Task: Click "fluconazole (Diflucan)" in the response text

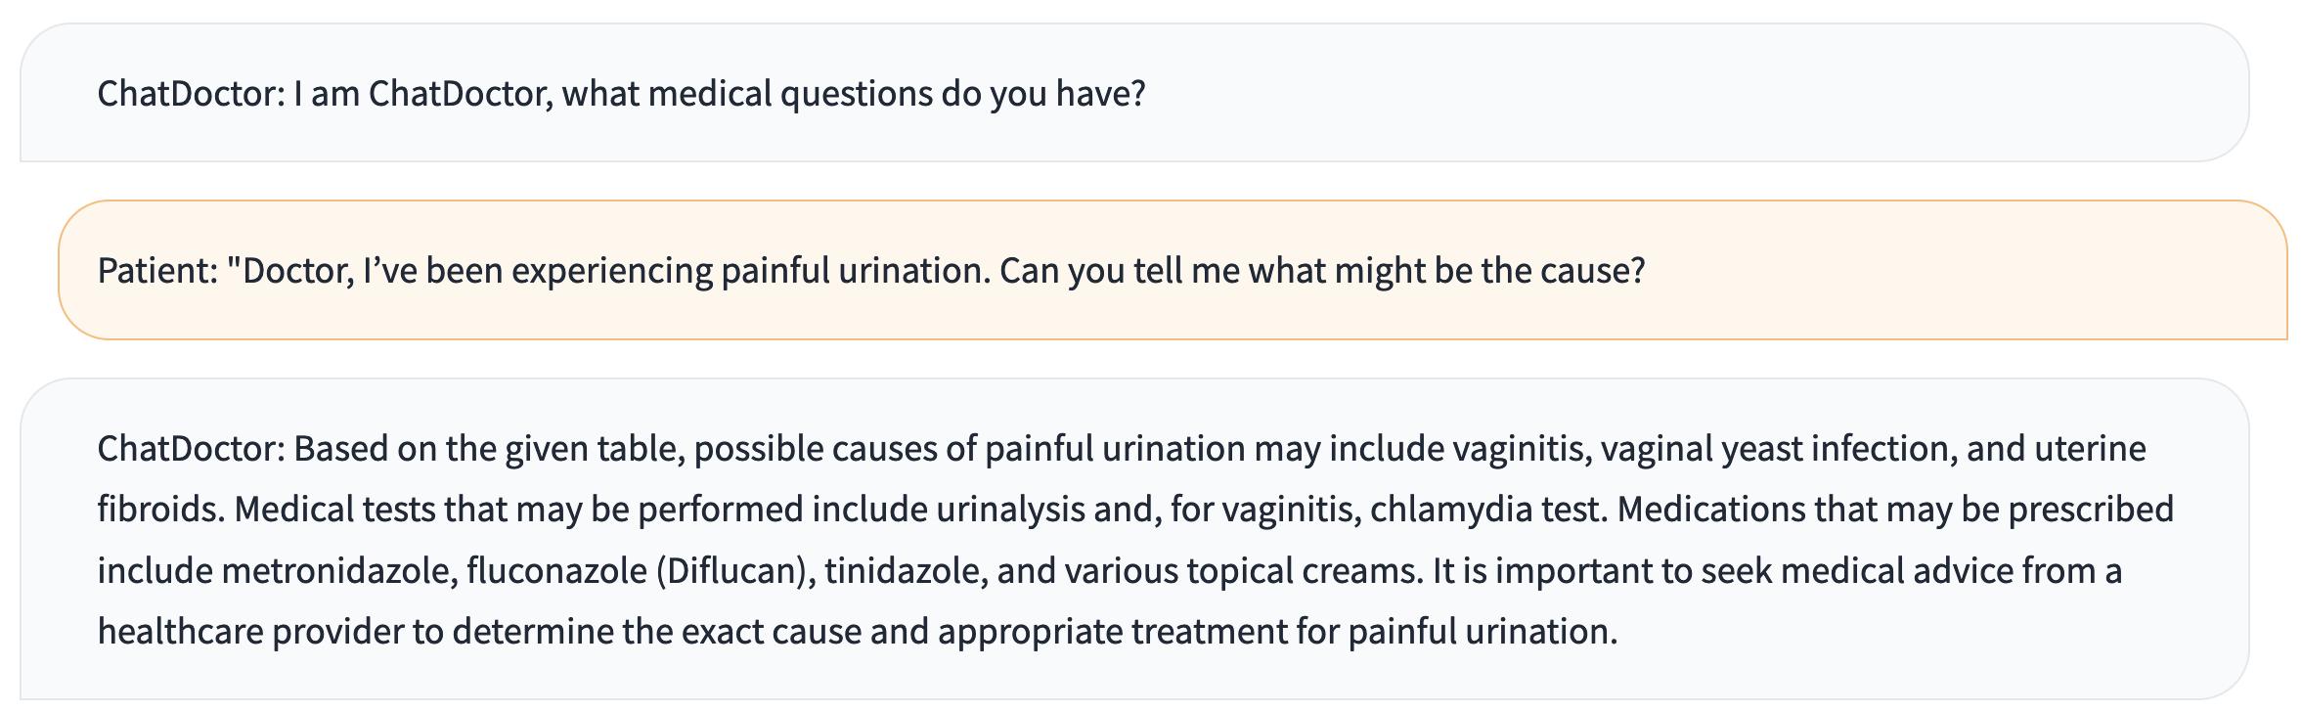Action: (641, 570)
